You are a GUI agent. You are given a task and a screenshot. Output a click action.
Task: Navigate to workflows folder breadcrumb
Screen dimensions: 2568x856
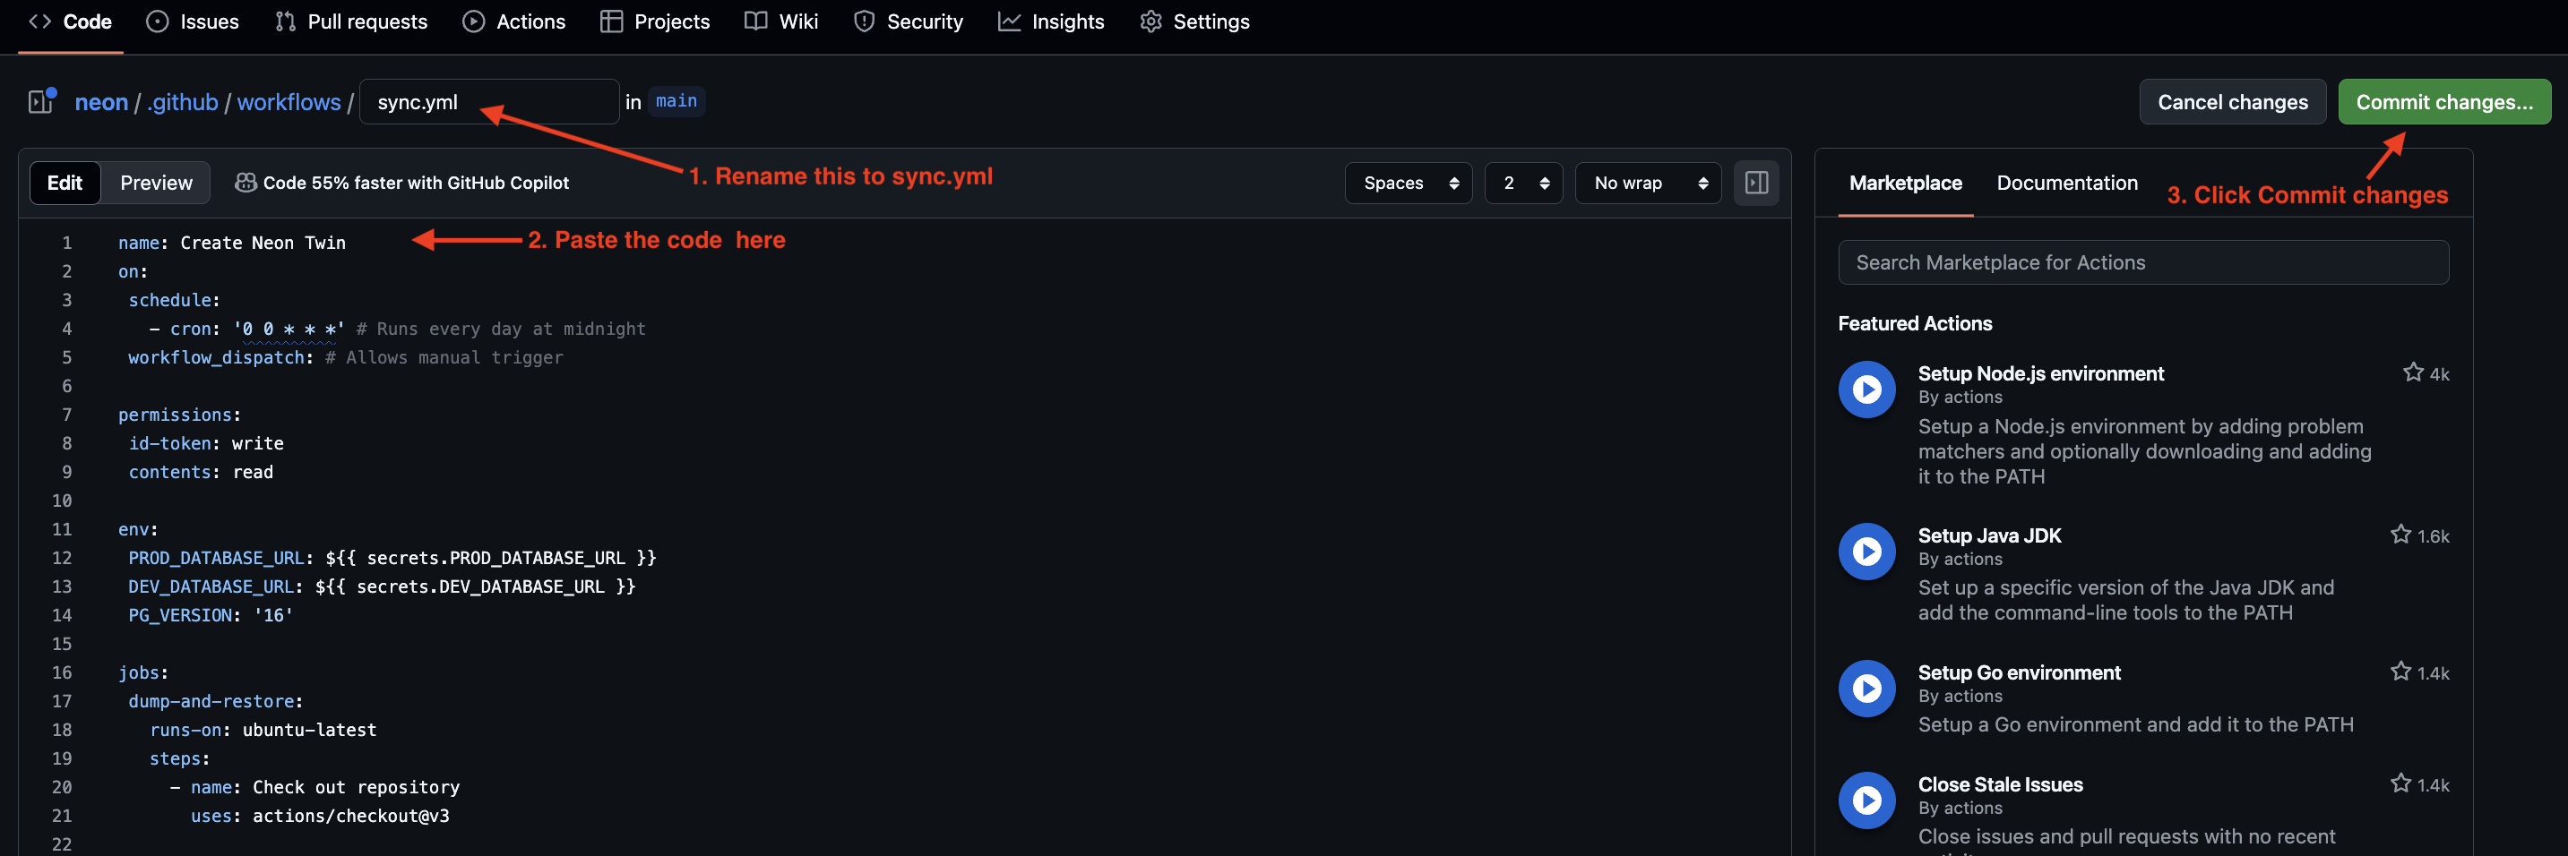coord(289,102)
